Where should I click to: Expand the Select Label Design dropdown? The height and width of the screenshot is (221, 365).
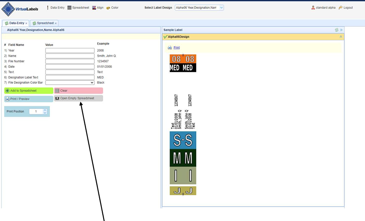coord(221,8)
